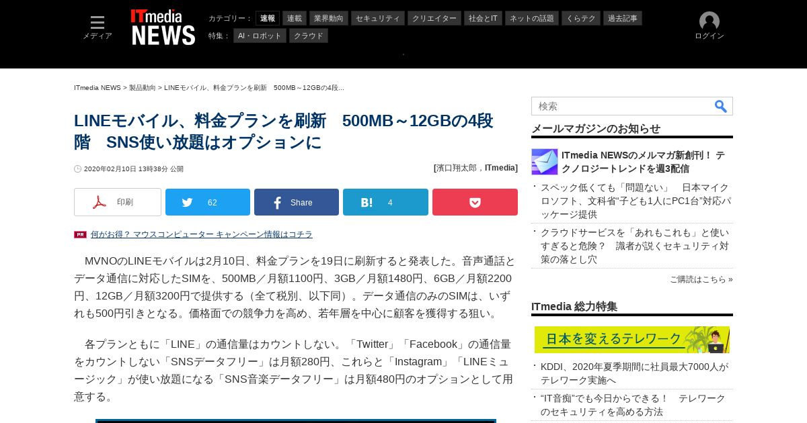Open 日本を変えるテレワーク banner
This screenshot has width=807, height=423.
(632, 340)
